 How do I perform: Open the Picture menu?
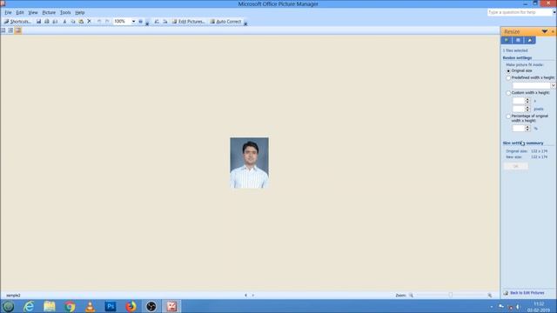tap(49, 12)
